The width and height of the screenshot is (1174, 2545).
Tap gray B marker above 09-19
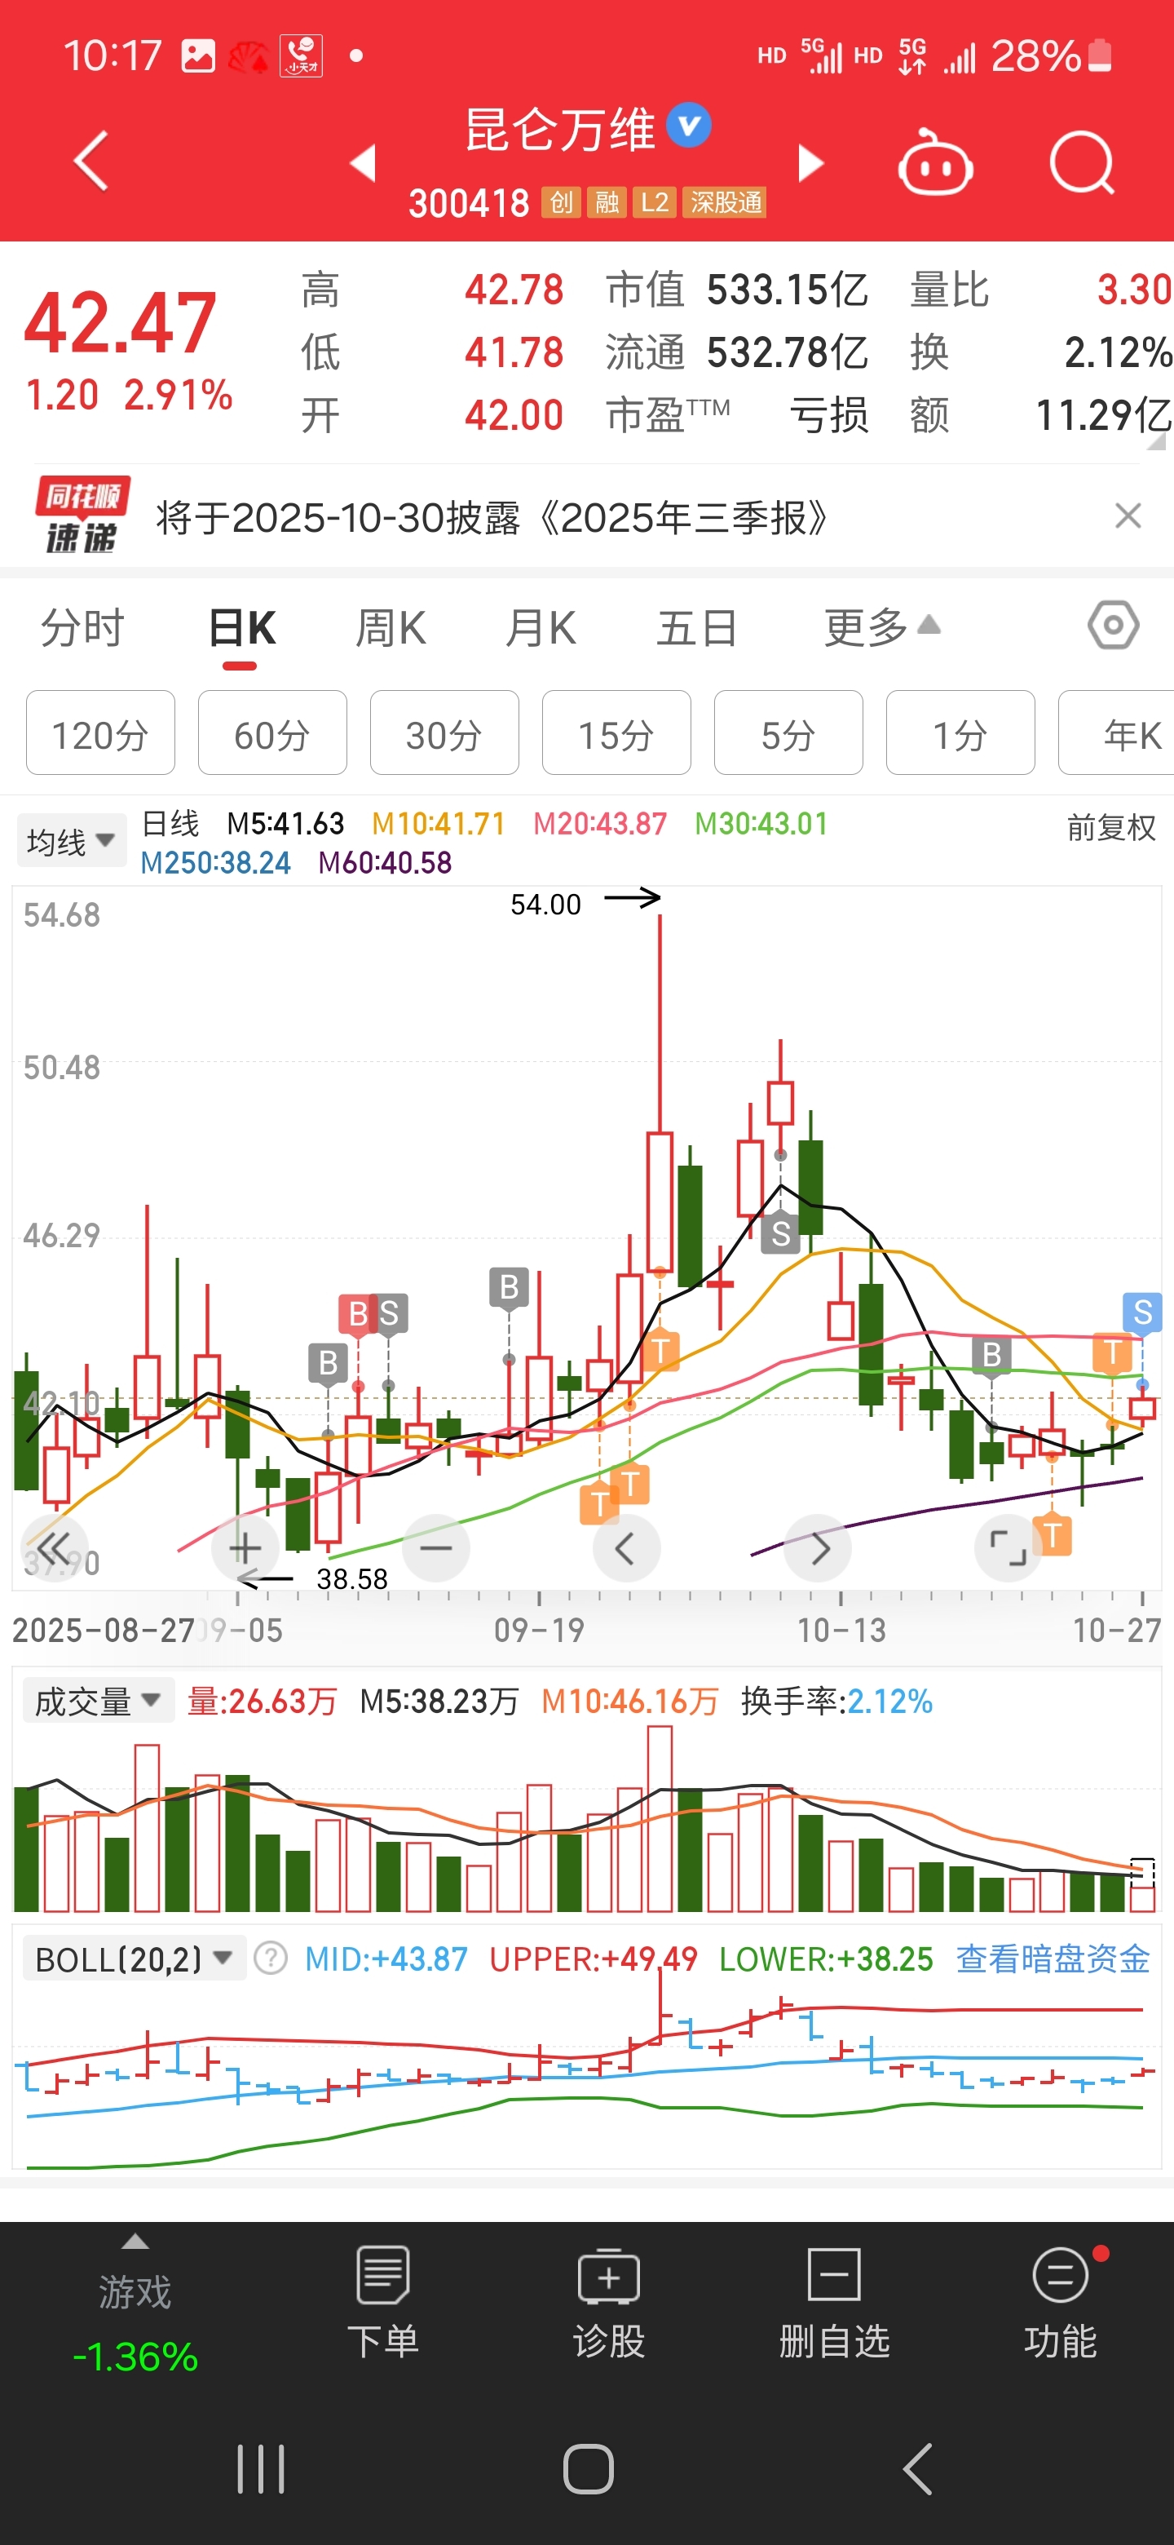point(509,1287)
